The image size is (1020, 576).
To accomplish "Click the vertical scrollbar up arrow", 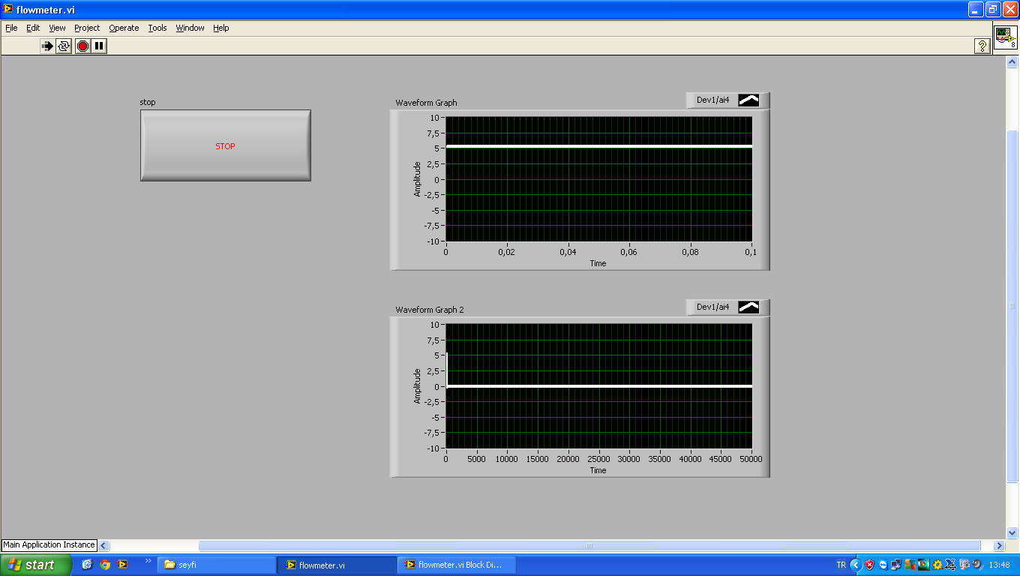I will (1012, 61).
